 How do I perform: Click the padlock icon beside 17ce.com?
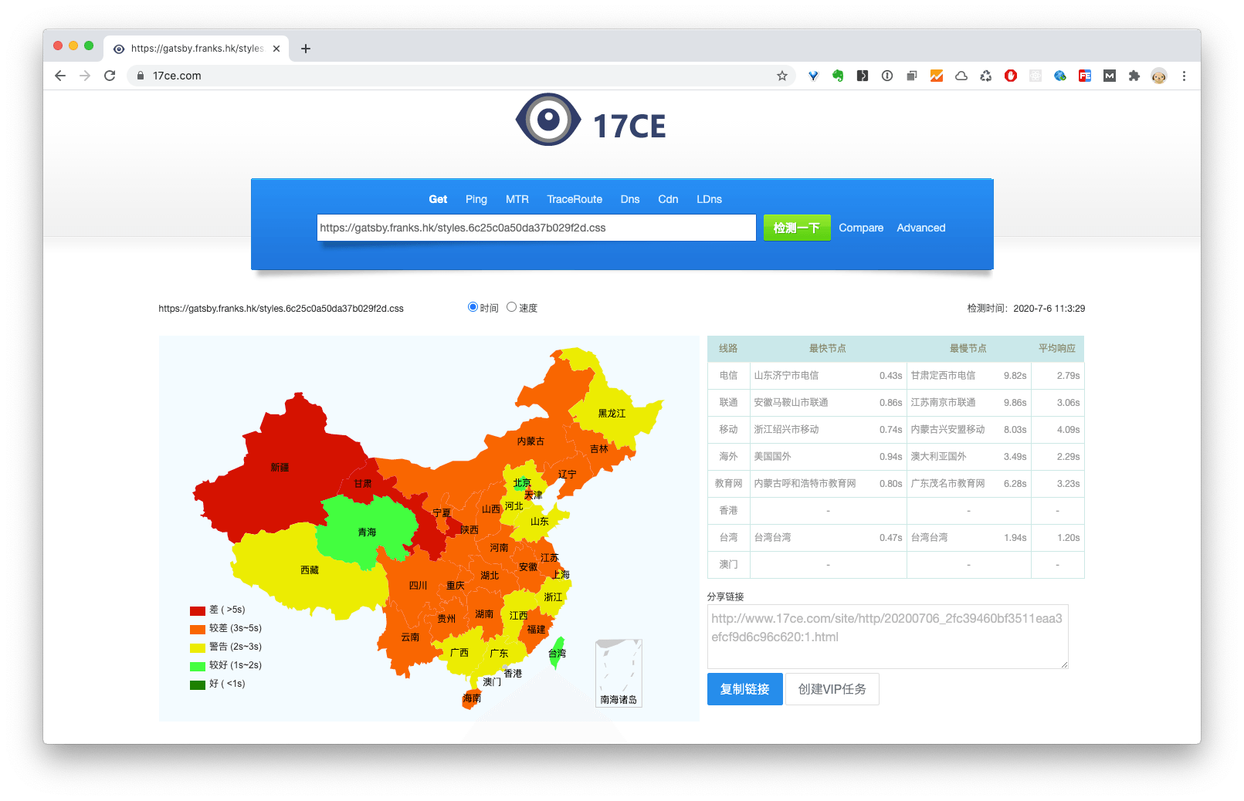click(140, 76)
